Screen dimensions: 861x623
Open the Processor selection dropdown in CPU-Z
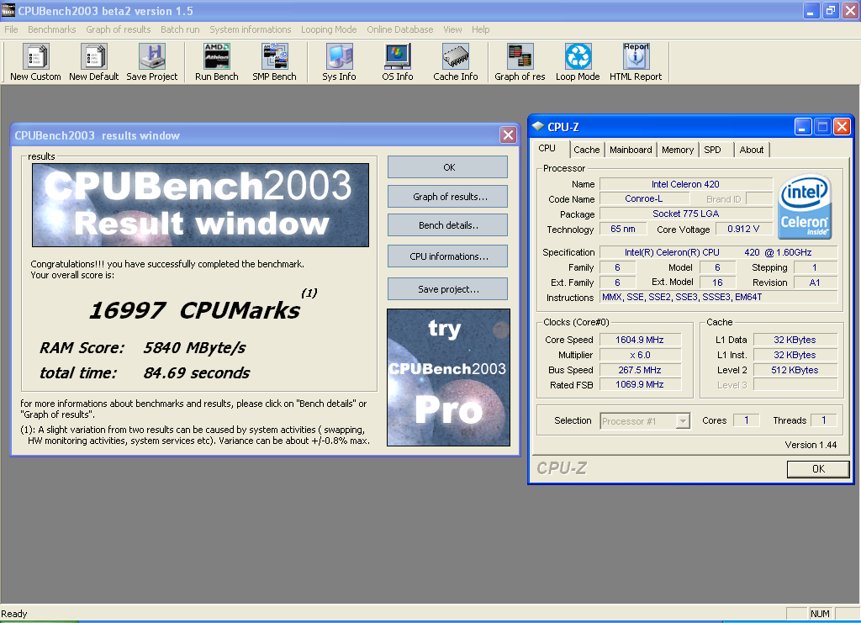(x=683, y=421)
